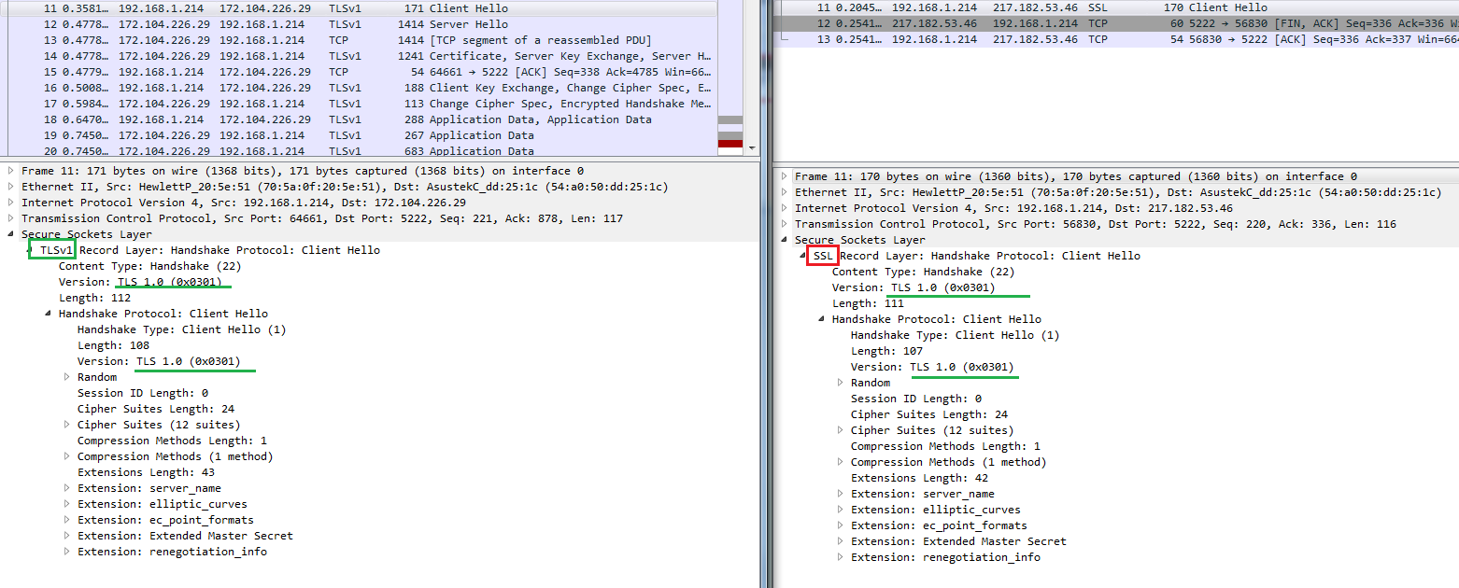Image resolution: width=1459 pixels, height=588 pixels.
Task: Expand Extension: Extended Master Secret in right window
Action: point(841,541)
